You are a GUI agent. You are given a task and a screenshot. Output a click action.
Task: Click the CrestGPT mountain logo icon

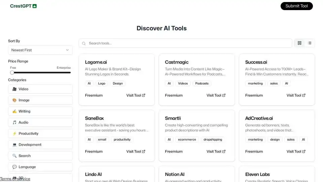click(35, 6)
